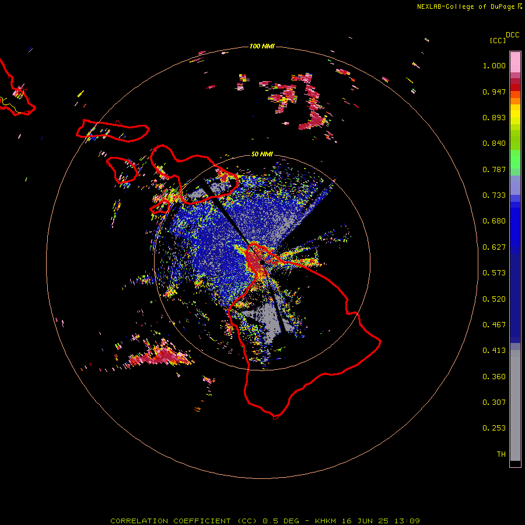The image size is (525, 525).
Task: Click the gray band near the color bar bottom
Action: (515, 405)
